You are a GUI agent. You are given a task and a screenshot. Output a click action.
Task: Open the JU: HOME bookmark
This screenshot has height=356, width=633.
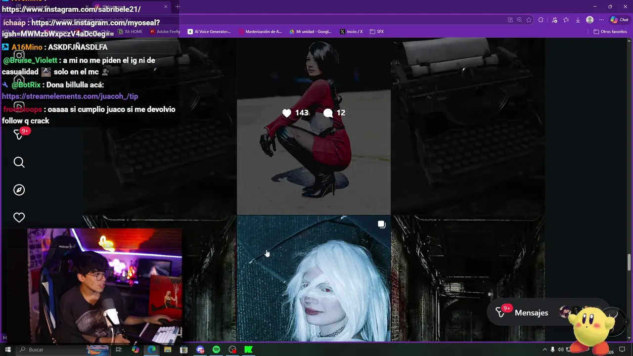tap(130, 32)
